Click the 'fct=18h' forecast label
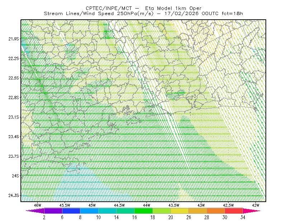The image size is (287, 221). tap(232, 14)
